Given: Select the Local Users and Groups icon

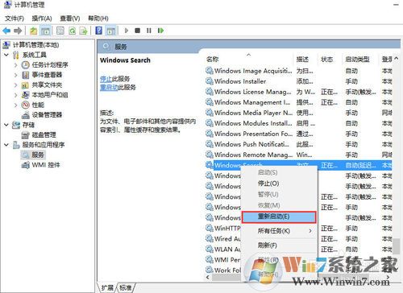Looking at the screenshot, I should (x=26, y=95).
